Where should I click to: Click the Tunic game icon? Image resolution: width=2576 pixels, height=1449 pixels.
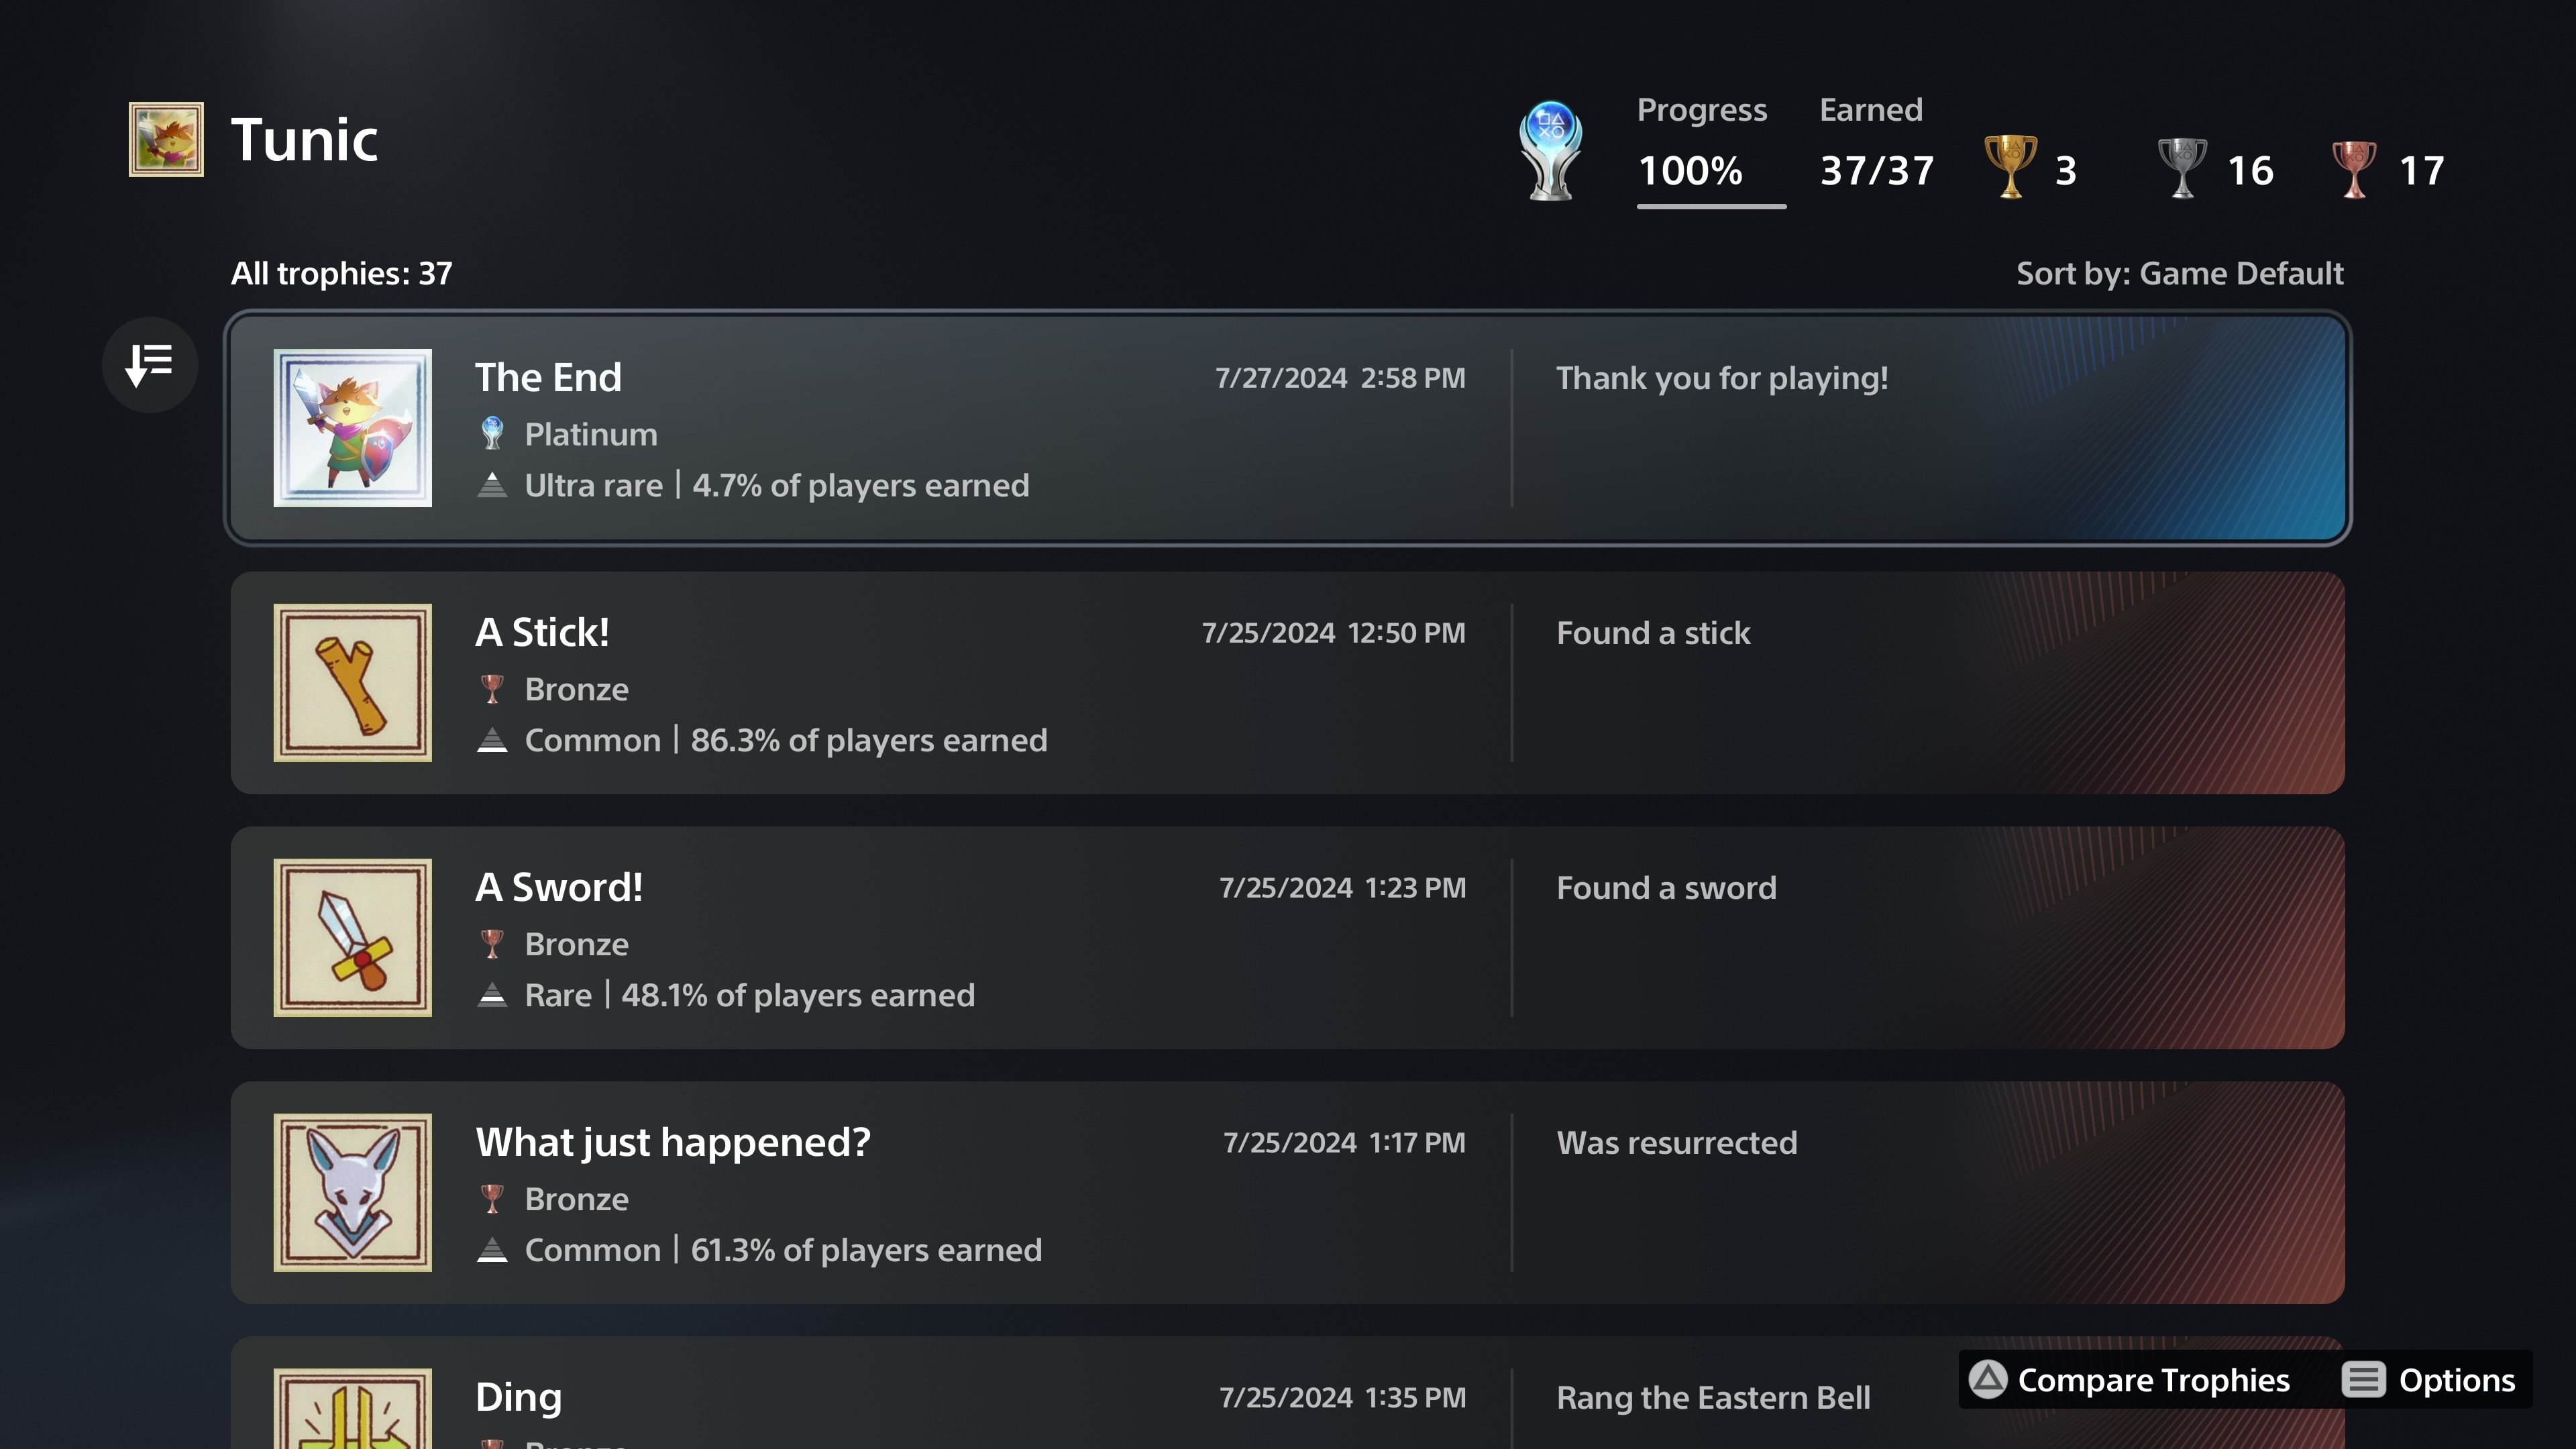pyautogui.click(x=166, y=139)
